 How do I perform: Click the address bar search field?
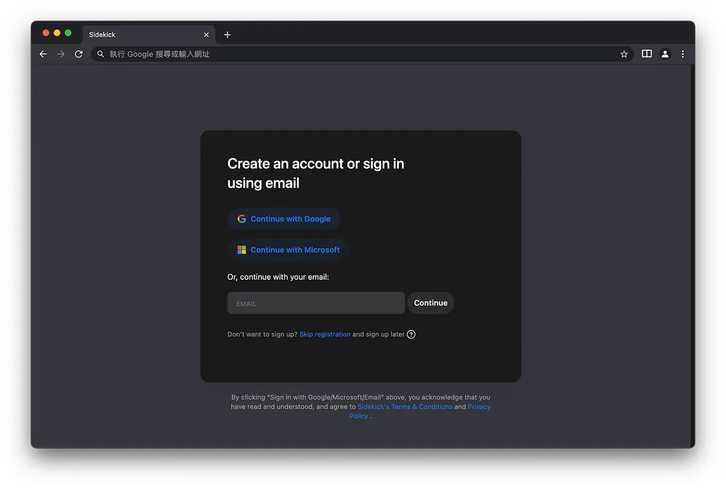tap(357, 54)
